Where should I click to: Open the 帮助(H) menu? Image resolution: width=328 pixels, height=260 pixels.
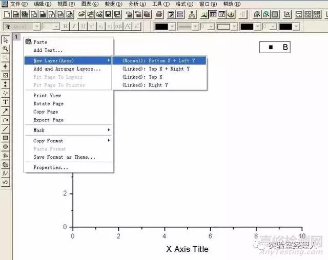click(x=232, y=4)
